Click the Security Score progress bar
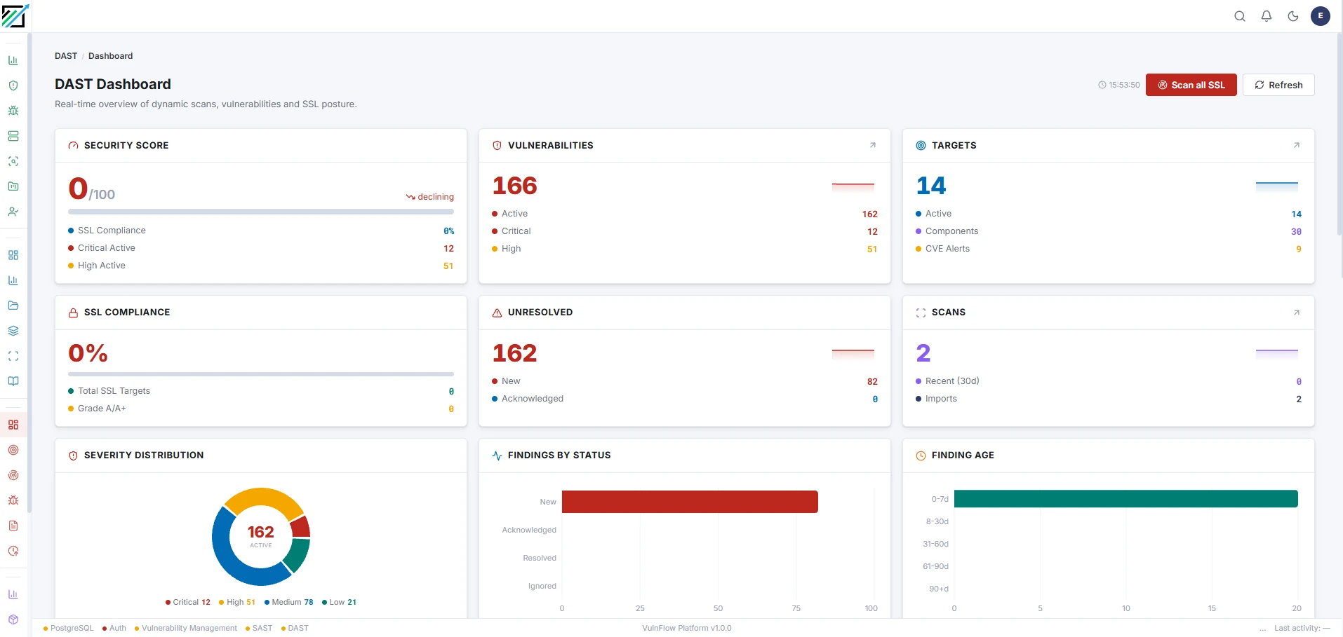1343x637 pixels. click(261, 212)
